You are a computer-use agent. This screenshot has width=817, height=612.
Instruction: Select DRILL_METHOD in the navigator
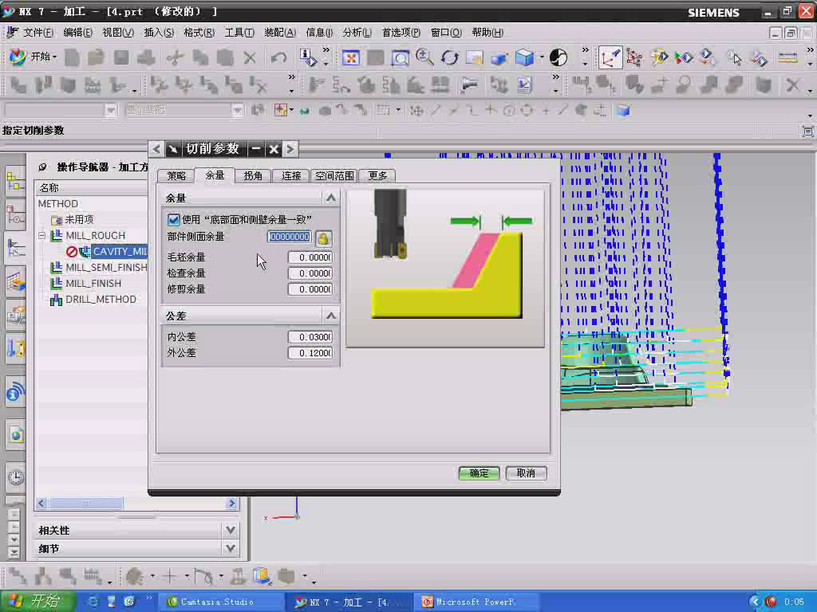[x=101, y=300]
